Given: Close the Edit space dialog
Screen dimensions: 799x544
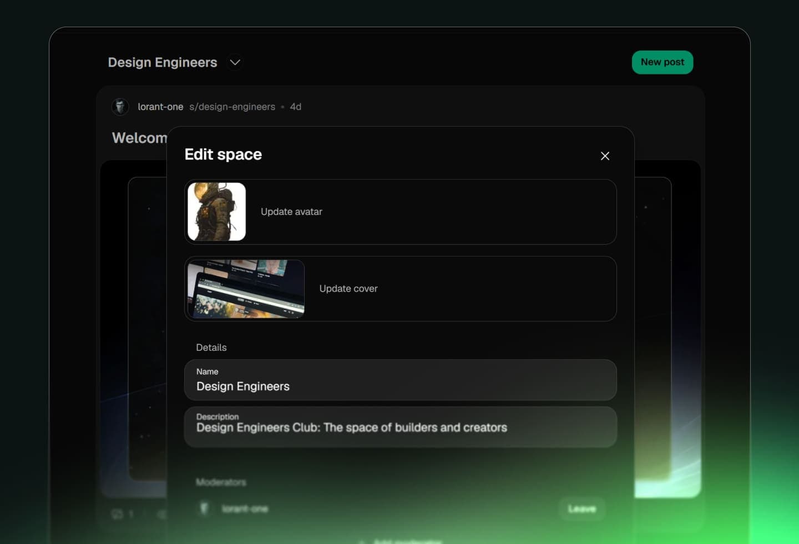Looking at the screenshot, I should [605, 156].
